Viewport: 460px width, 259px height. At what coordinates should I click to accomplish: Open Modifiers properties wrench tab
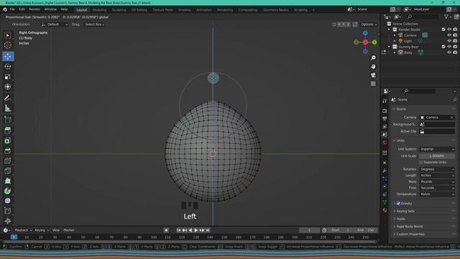(x=385, y=171)
